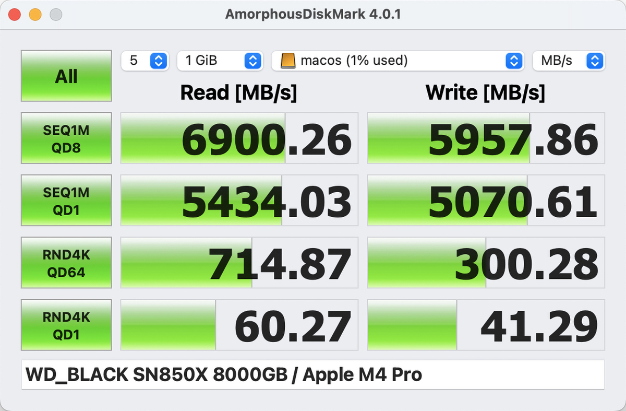Select the 6900.26 SEQ1M QD8 read result

click(x=239, y=138)
